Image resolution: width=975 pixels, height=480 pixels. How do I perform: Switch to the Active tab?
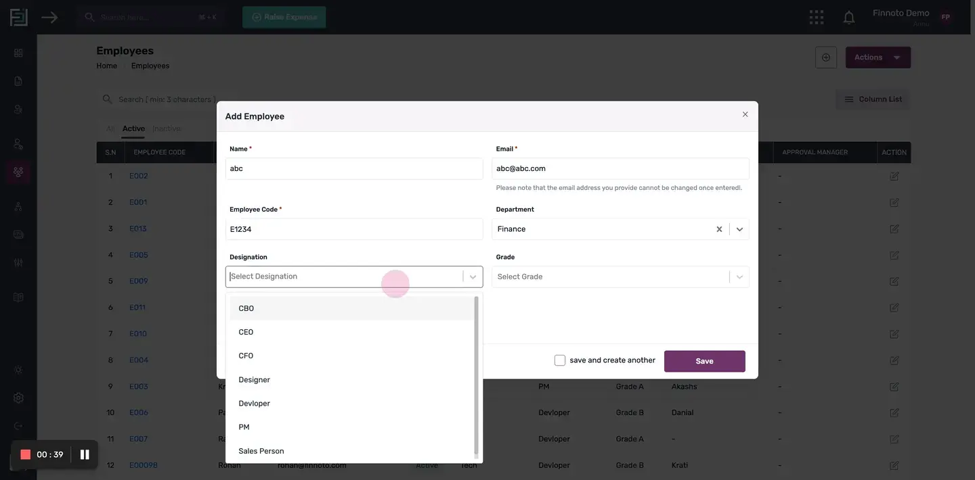[x=133, y=128]
